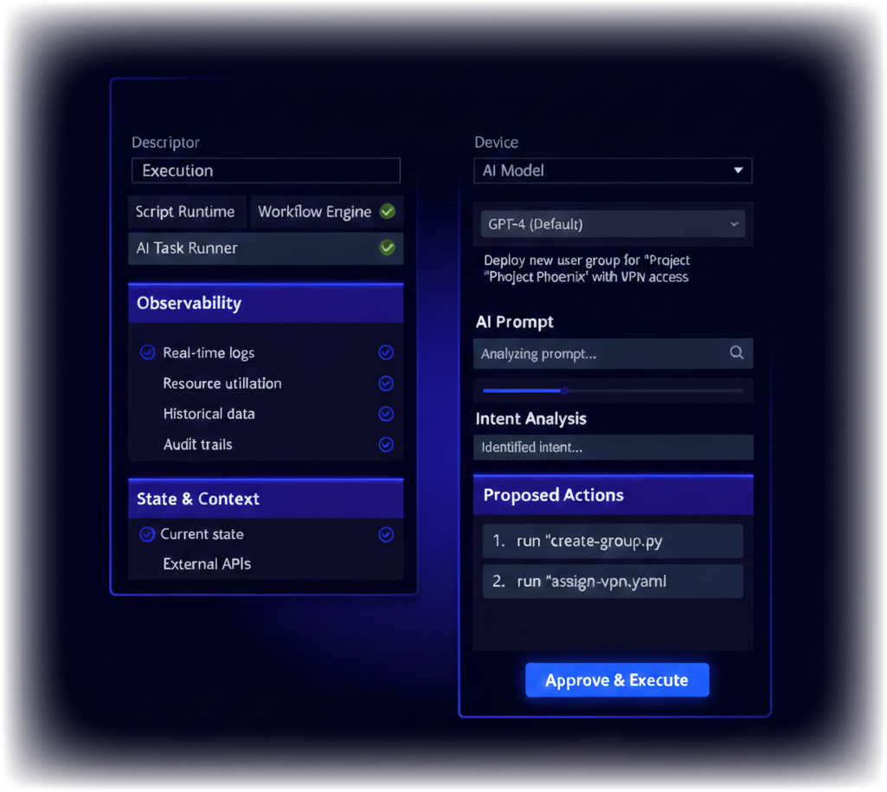
Task: Open the AI Model device dropdown
Action: (x=613, y=171)
